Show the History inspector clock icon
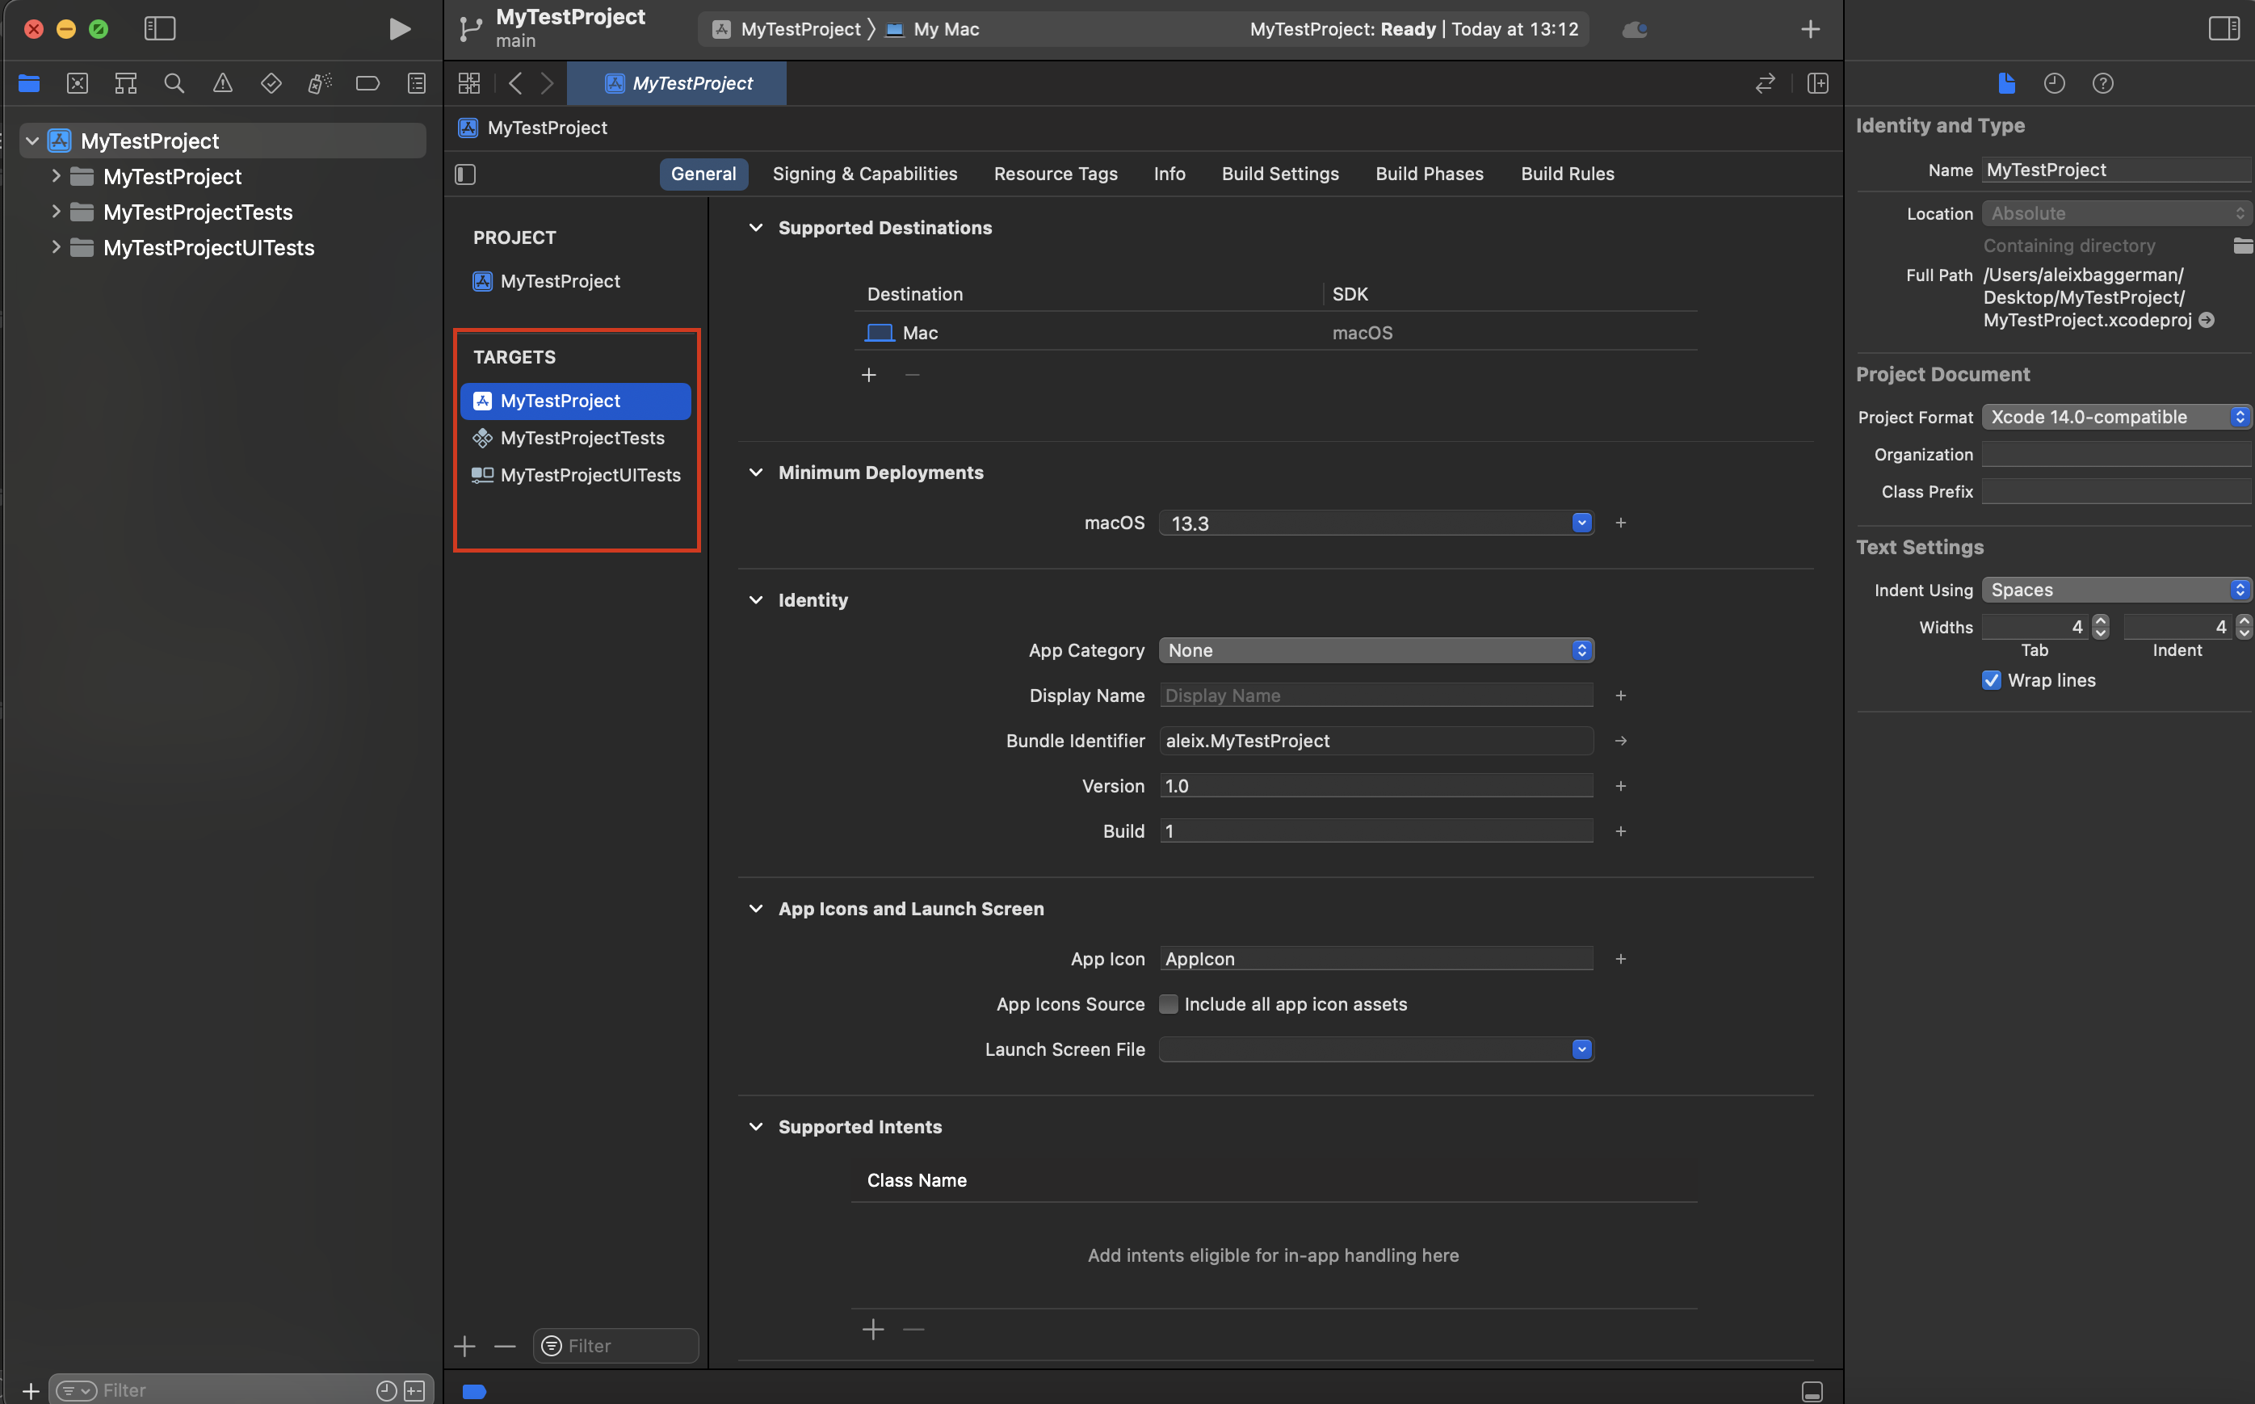 (2054, 83)
